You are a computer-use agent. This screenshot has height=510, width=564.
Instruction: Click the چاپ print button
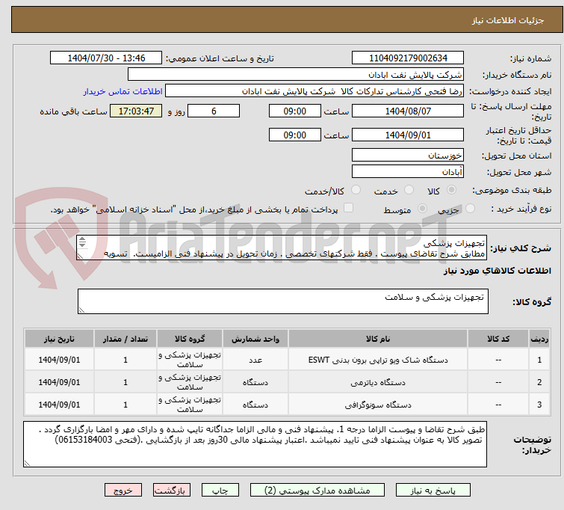point(220,491)
